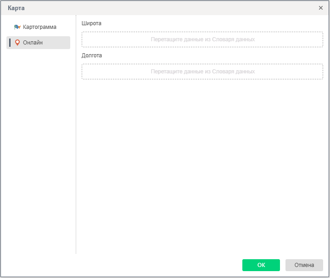Click the Онлайн text label in sidebar
This screenshot has width=330, height=278.
click(33, 43)
